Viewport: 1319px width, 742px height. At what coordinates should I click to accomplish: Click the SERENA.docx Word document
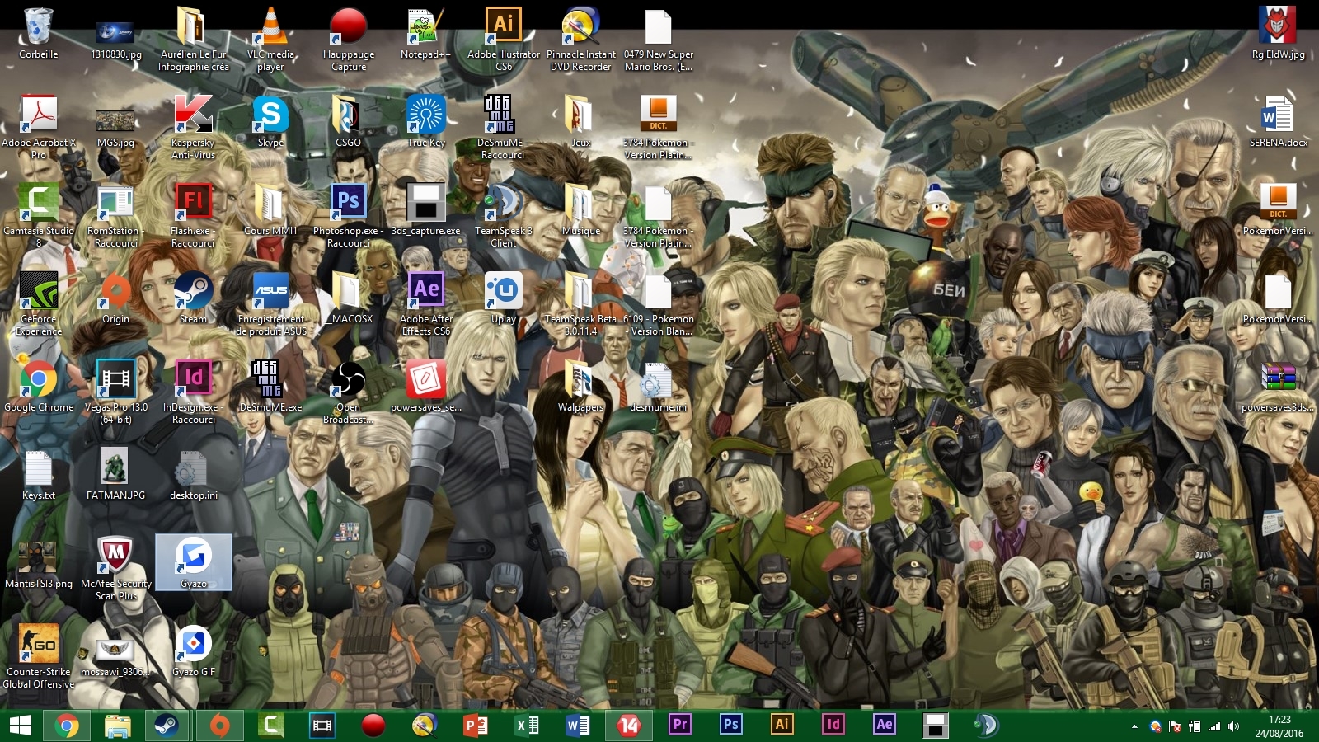point(1279,121)
